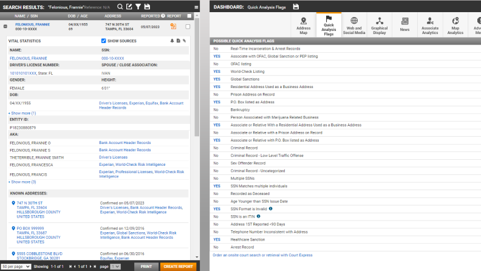This screenshot has width=481, height=271.
Task: Check the Frannie Felonious result row checkbox
Action: tap(188, 27)
